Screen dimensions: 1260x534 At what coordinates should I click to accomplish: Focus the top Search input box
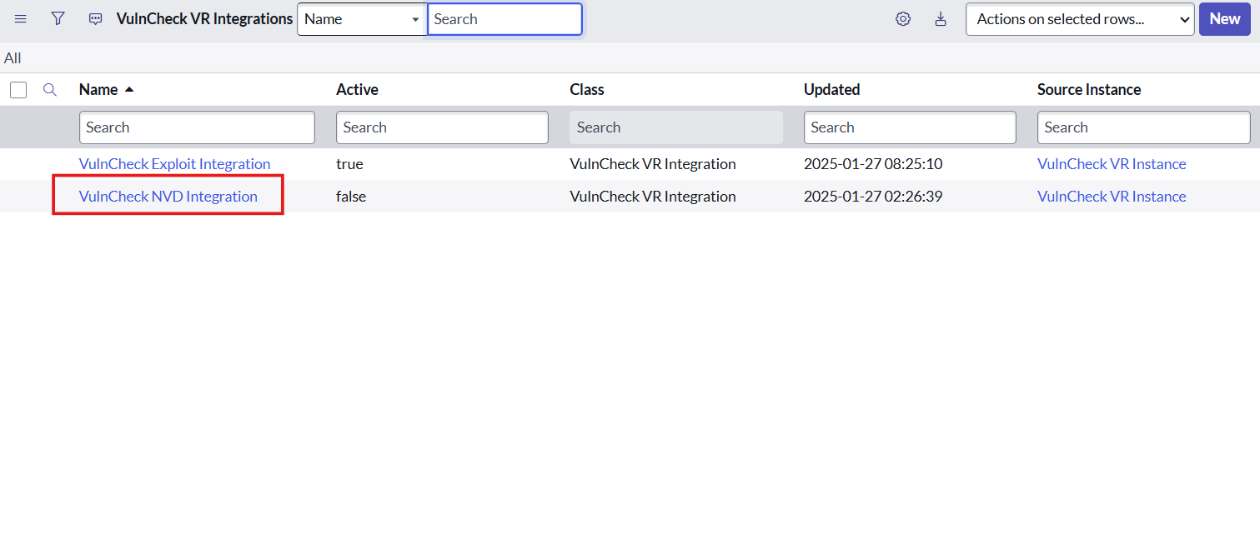click(505, 19)
